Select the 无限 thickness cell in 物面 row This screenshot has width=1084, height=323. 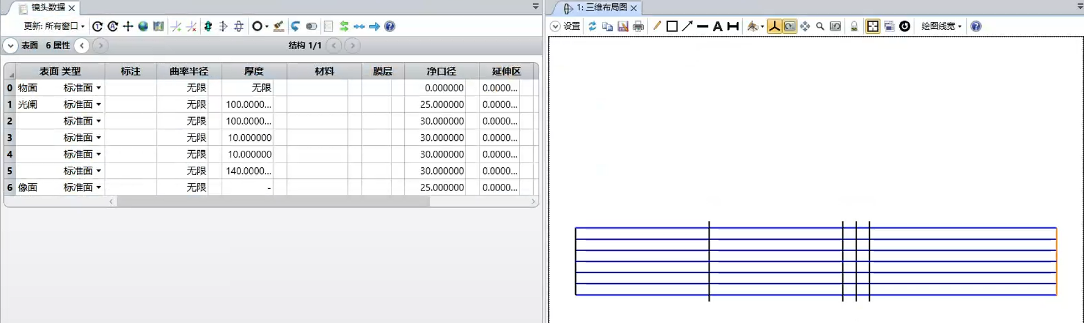tap(248, 88)
